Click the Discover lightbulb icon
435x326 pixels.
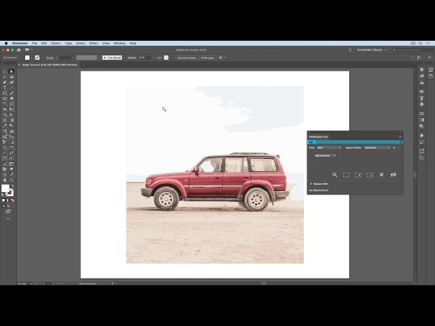pos(350,50)
